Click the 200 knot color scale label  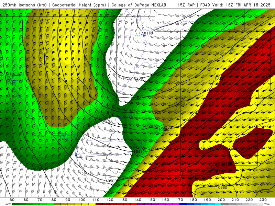[221, 200]
